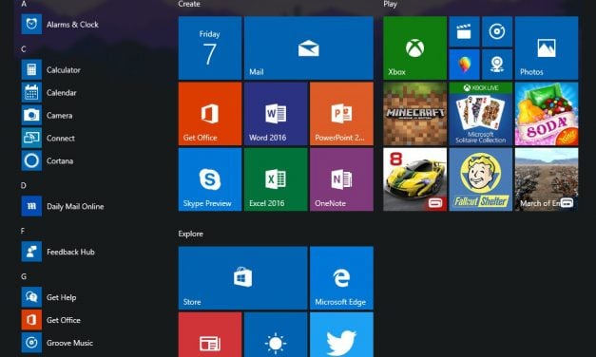The image size is (596, 357).
Task: Launch the Microsoft Edge tile
Action: (341, 278)
